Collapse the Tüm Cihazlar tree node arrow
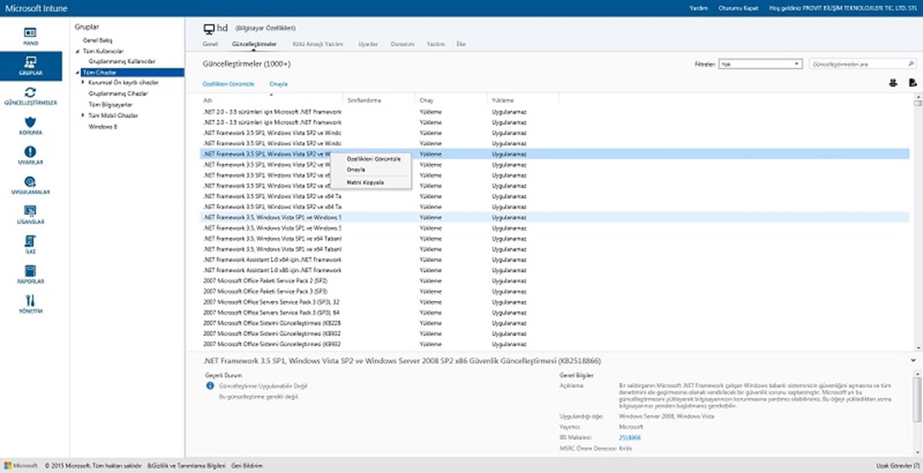Screen dimensions: 923x473 [78, 72]
